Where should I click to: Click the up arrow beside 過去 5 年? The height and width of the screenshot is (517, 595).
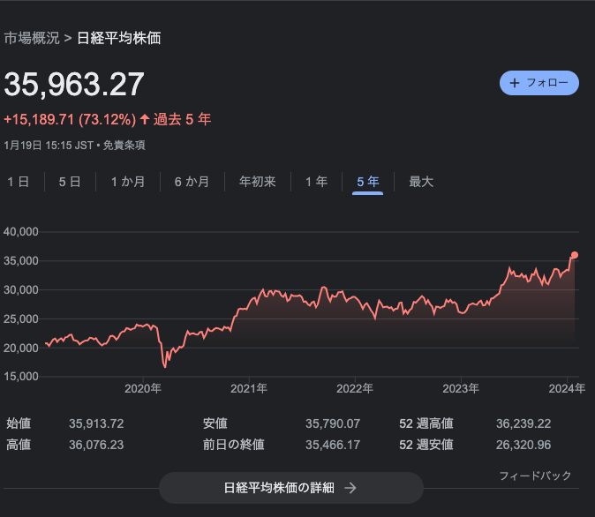pyautogui.click(x=145, y=119)
